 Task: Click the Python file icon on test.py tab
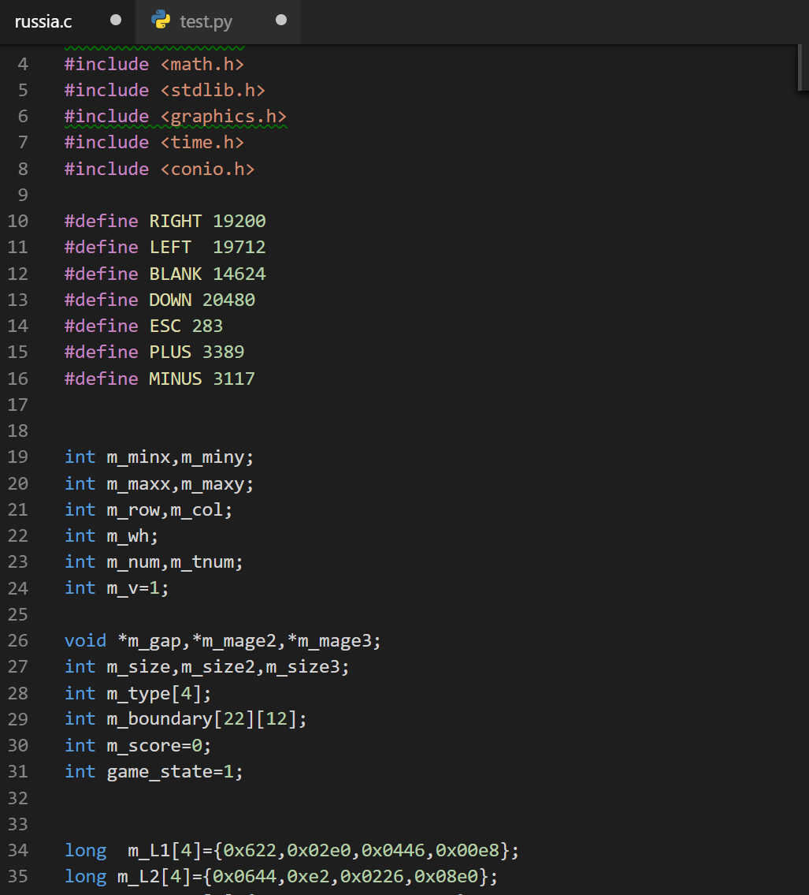tap(161, 21)
